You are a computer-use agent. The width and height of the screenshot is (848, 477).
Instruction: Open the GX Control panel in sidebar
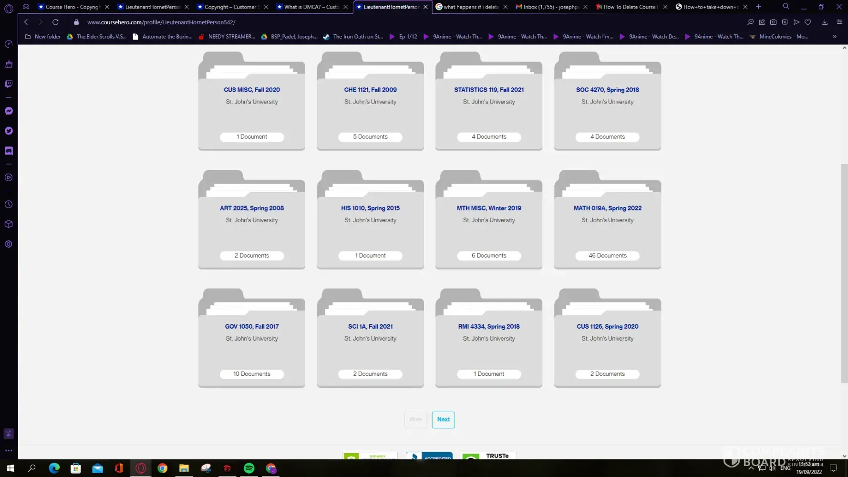9,44
